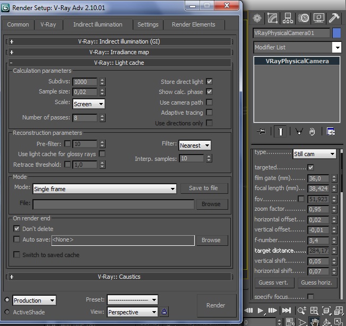Viewport: 346px width, 326px height.
Task: Open the Filter dropdown showing Nearest
Action: (195, 145)
